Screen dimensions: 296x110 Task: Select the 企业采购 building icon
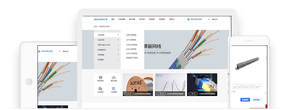tap(100, 89)
